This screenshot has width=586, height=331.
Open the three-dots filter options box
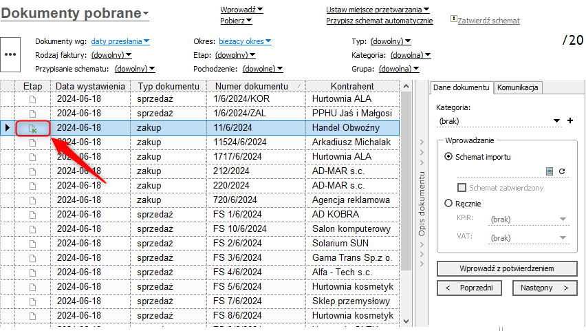coord(10,54)
